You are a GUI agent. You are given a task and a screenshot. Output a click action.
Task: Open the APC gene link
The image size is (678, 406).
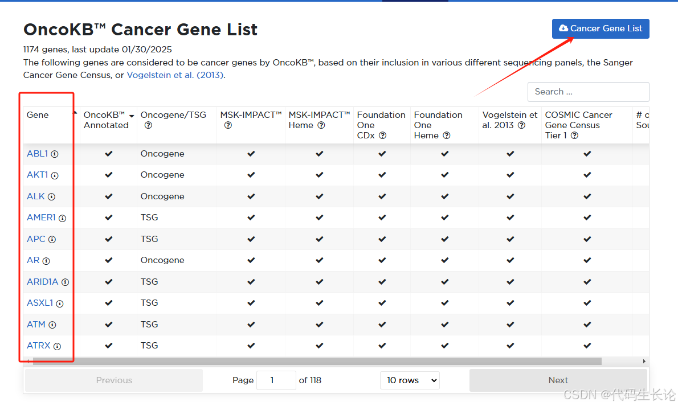(x=36, y=239)
